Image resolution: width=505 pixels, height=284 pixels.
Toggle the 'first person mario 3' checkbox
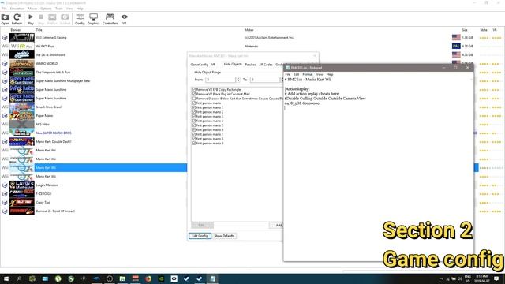coord(193,117)
